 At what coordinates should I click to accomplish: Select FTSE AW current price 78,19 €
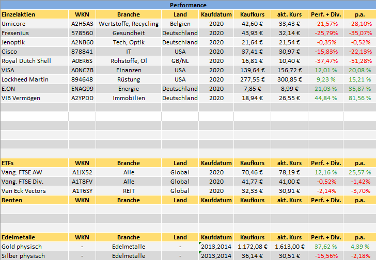(289, 172)
